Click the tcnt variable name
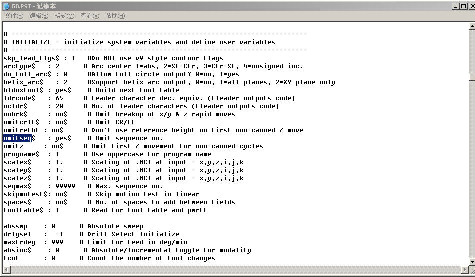 click(x=11, y=258)
